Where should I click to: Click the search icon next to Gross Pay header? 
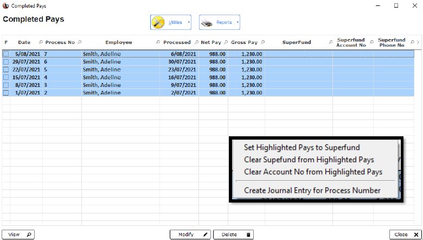(x=263, y=42)
